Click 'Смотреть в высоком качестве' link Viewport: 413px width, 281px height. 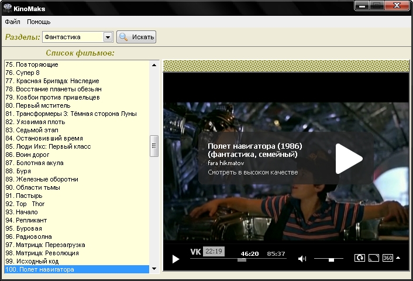253,172
